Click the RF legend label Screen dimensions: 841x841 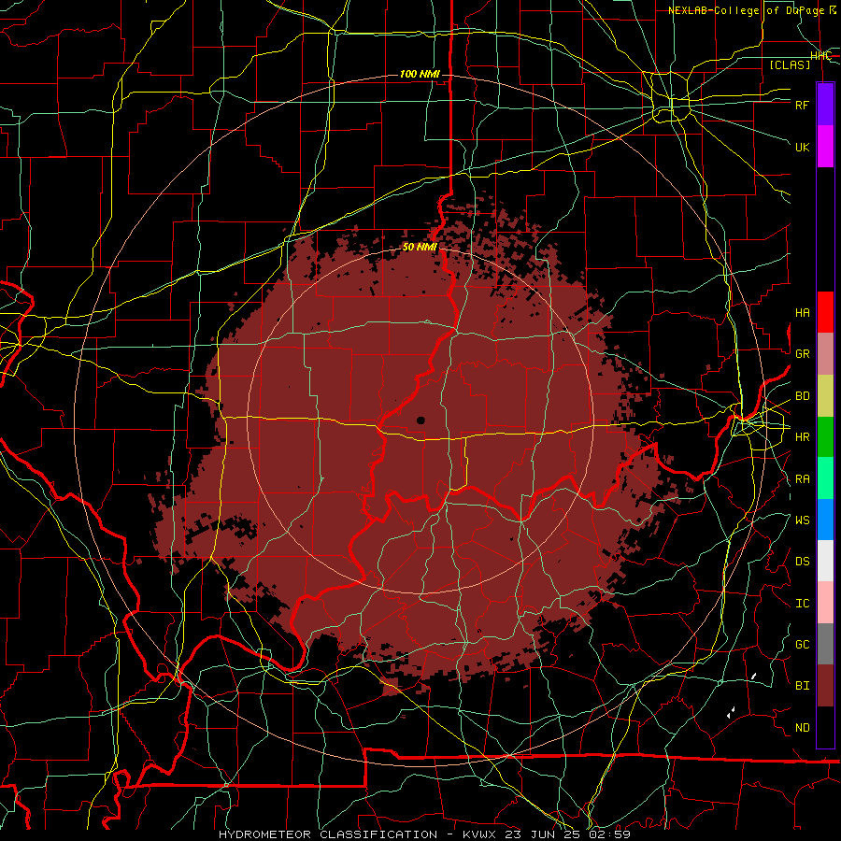coord(802,105)
